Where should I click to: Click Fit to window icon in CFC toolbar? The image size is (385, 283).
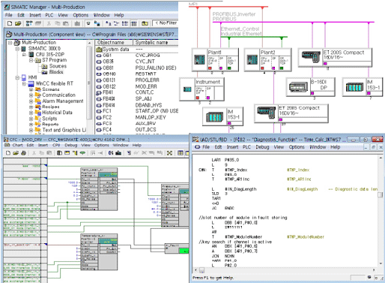click(x=169, y=153)
